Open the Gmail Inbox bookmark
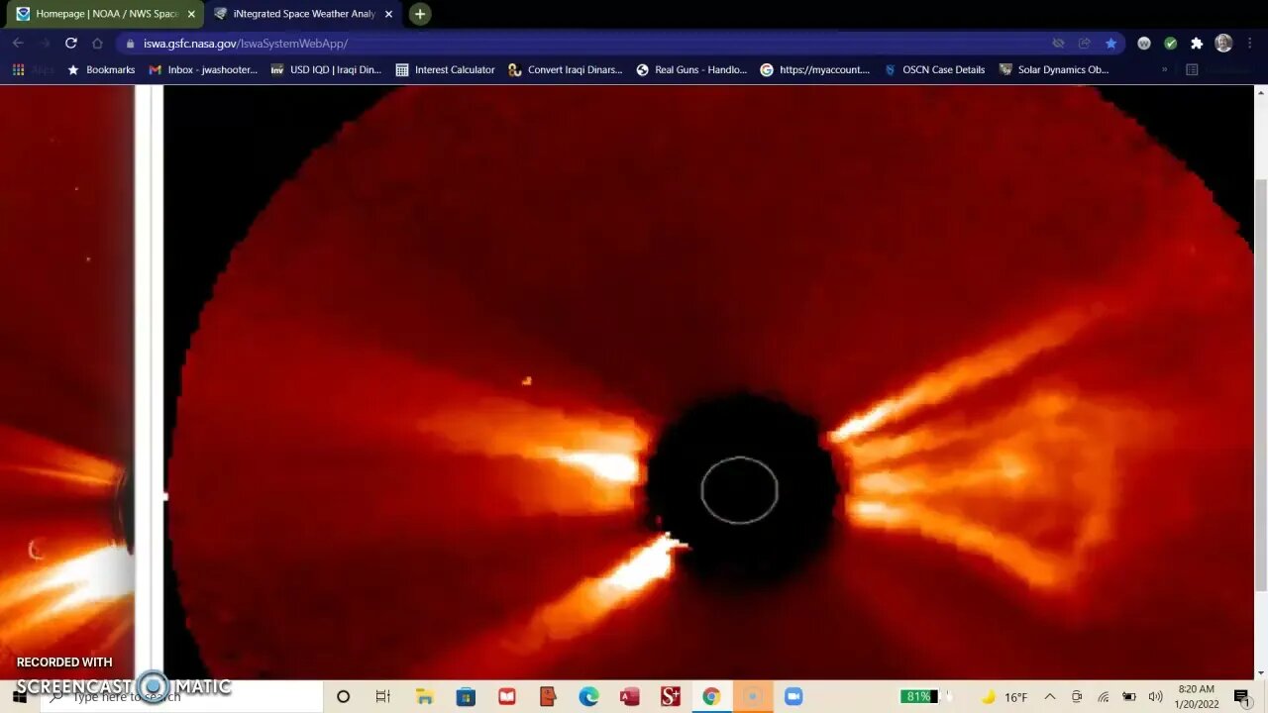This screenshot has height=713, width=1268. point(203,70)
